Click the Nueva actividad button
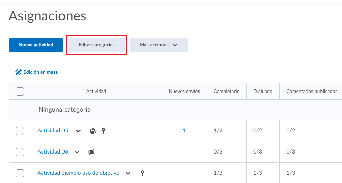The height and width of the screenshot is (183, 342). [36, 45]
